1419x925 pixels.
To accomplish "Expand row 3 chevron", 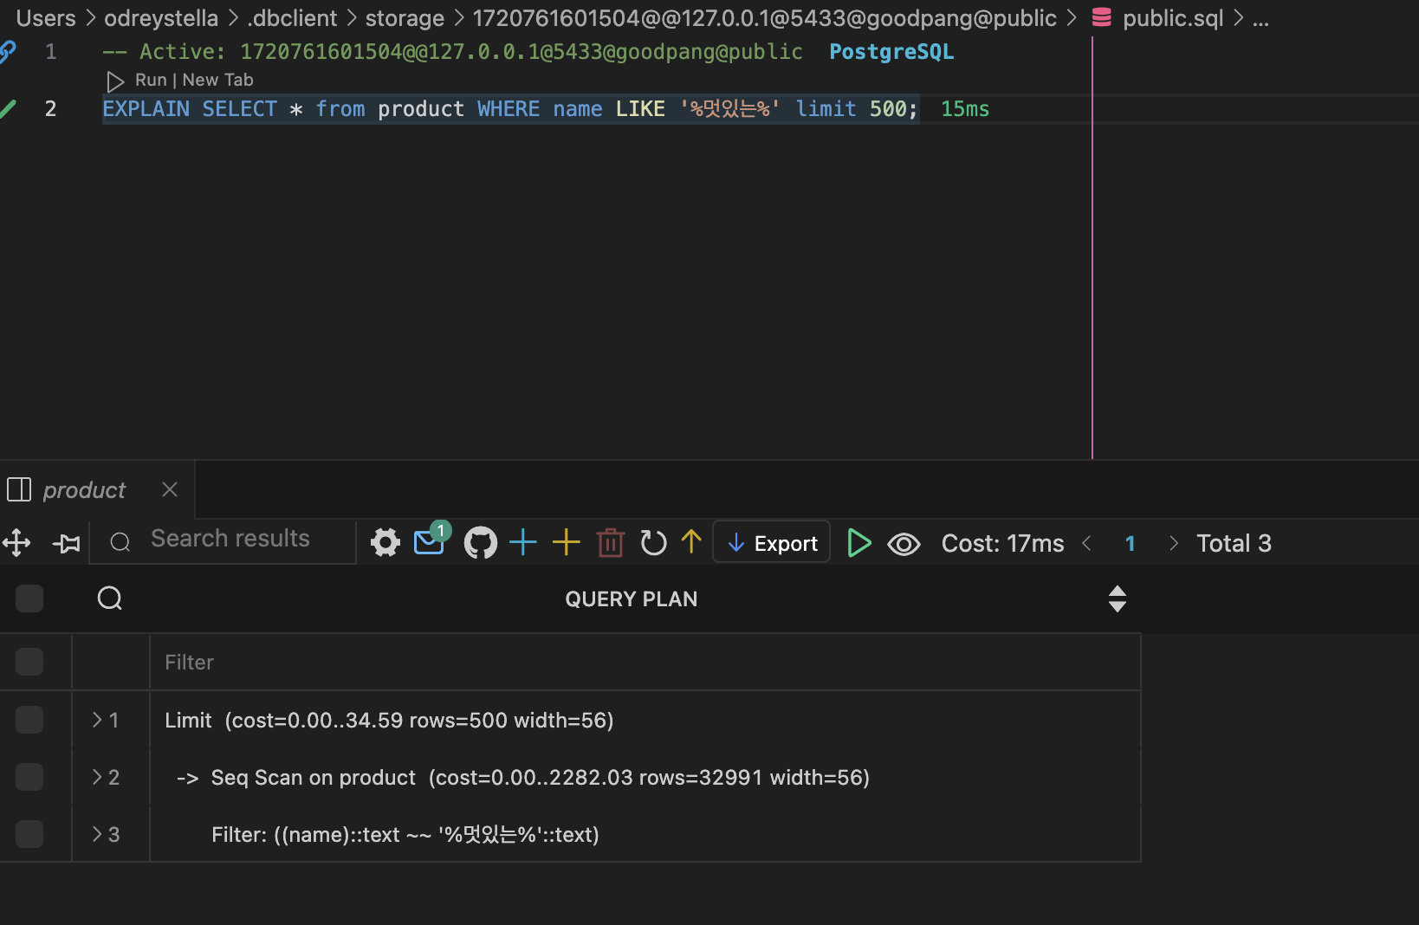I will pyautogui.click(x=97, y=834).
